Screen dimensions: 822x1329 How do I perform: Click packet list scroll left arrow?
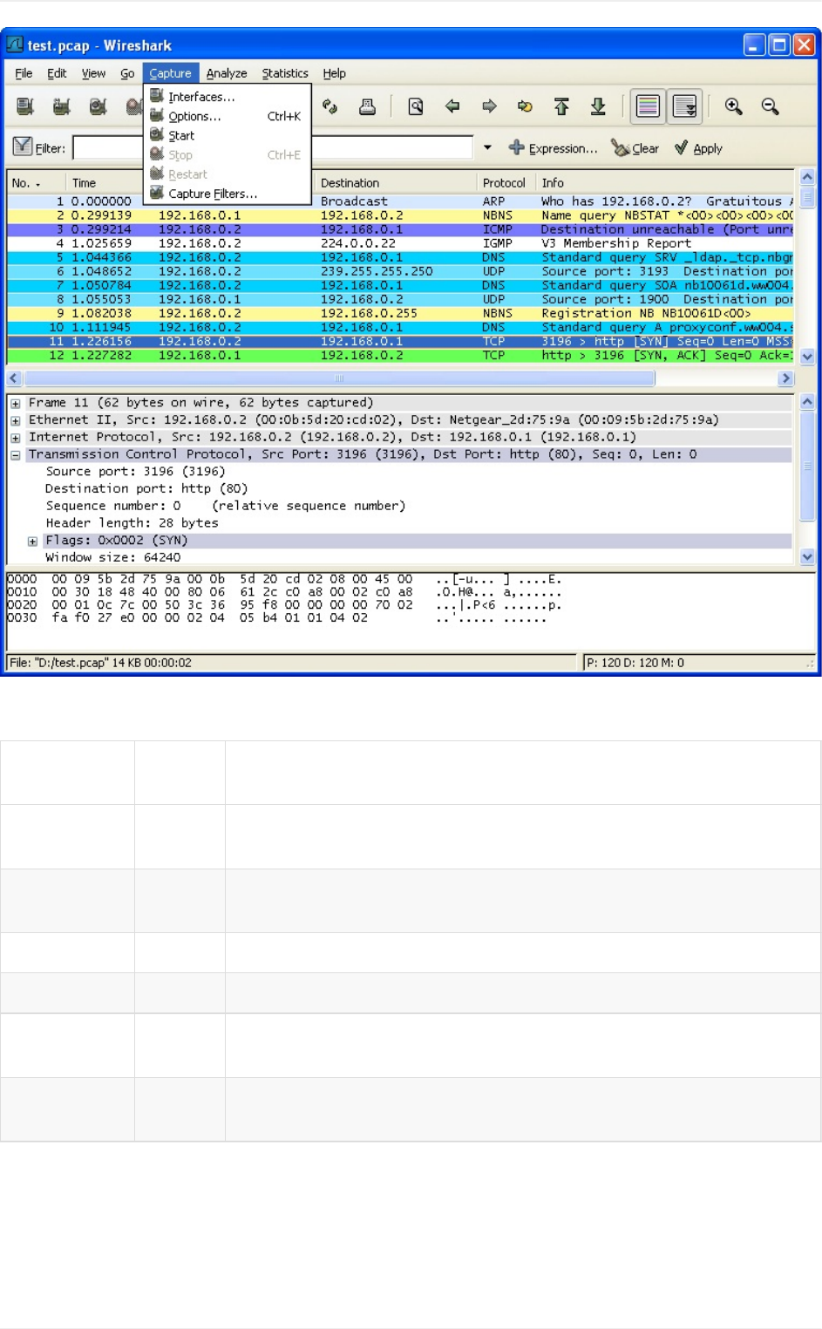coord(14,378)
